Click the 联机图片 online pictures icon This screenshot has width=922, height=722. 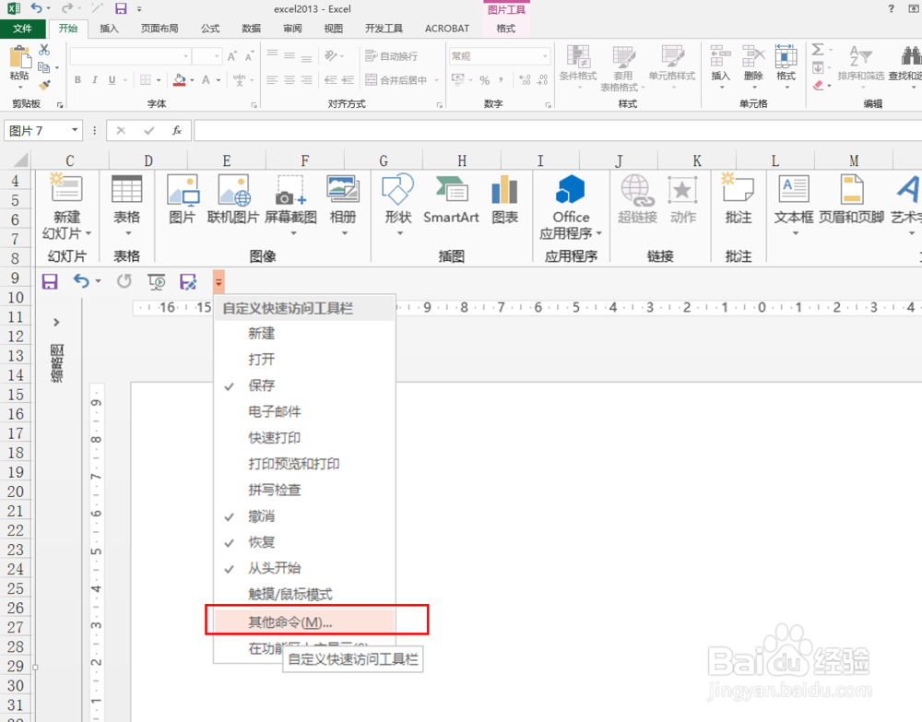[x=234, y=190]
